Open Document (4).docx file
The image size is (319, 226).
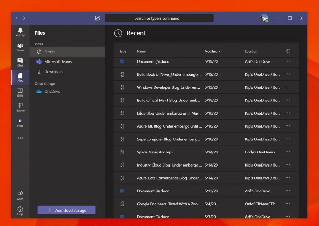(x=153, y=191)
